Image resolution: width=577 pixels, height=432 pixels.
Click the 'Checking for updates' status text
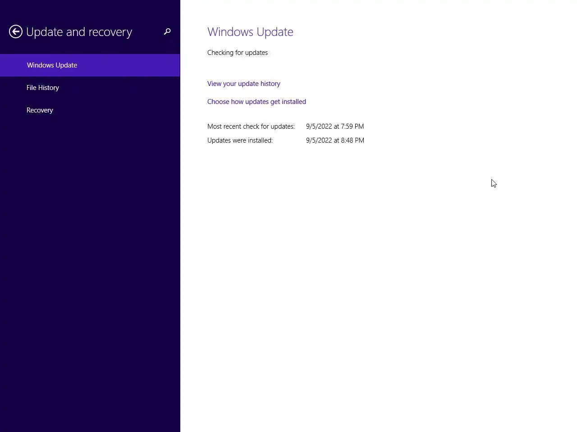click(x=238, y=53)
